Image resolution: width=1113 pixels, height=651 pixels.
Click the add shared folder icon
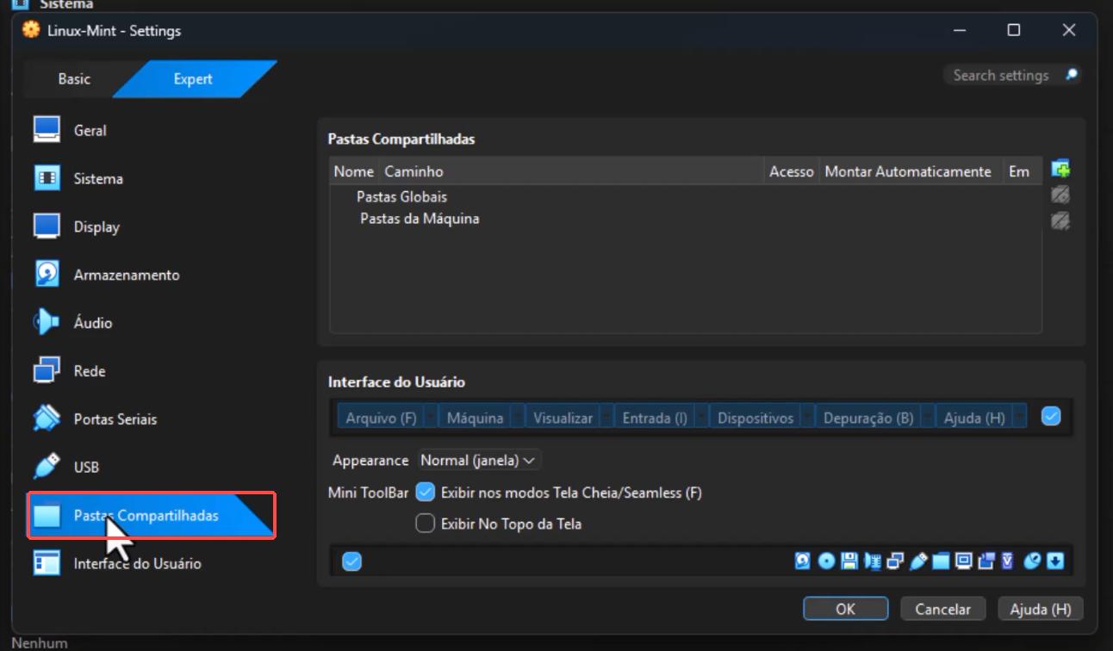[1060, 169]
